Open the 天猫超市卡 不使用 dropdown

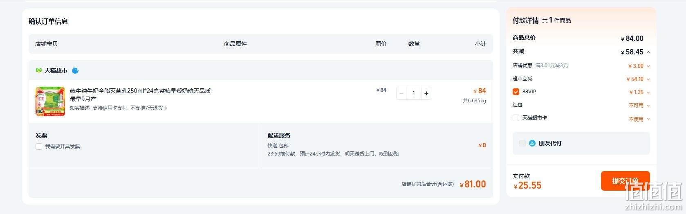coord(648,119)
